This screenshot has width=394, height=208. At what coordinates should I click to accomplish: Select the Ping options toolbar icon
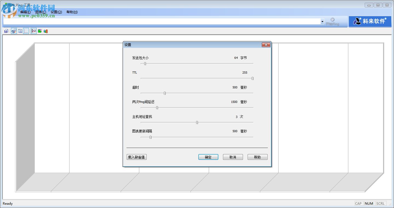(14, 31)
